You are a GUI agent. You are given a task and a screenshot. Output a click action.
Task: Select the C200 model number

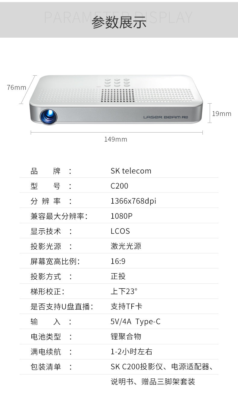pyautogui.click(x=119, y=186)
